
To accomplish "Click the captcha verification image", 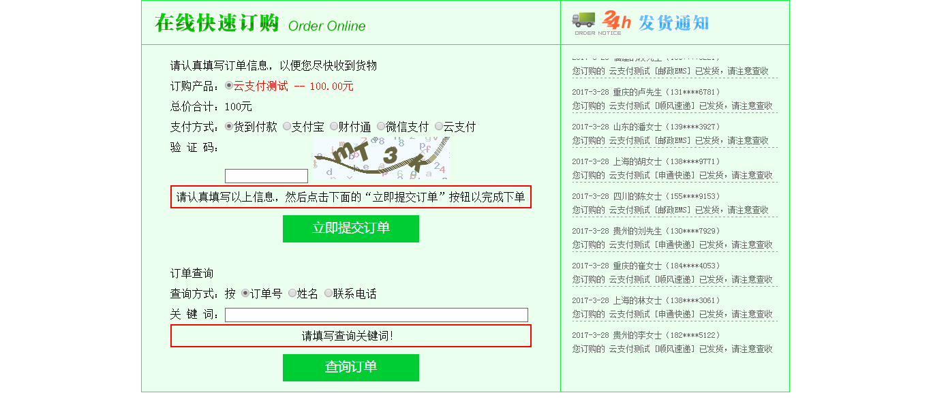I will [382, 158].
